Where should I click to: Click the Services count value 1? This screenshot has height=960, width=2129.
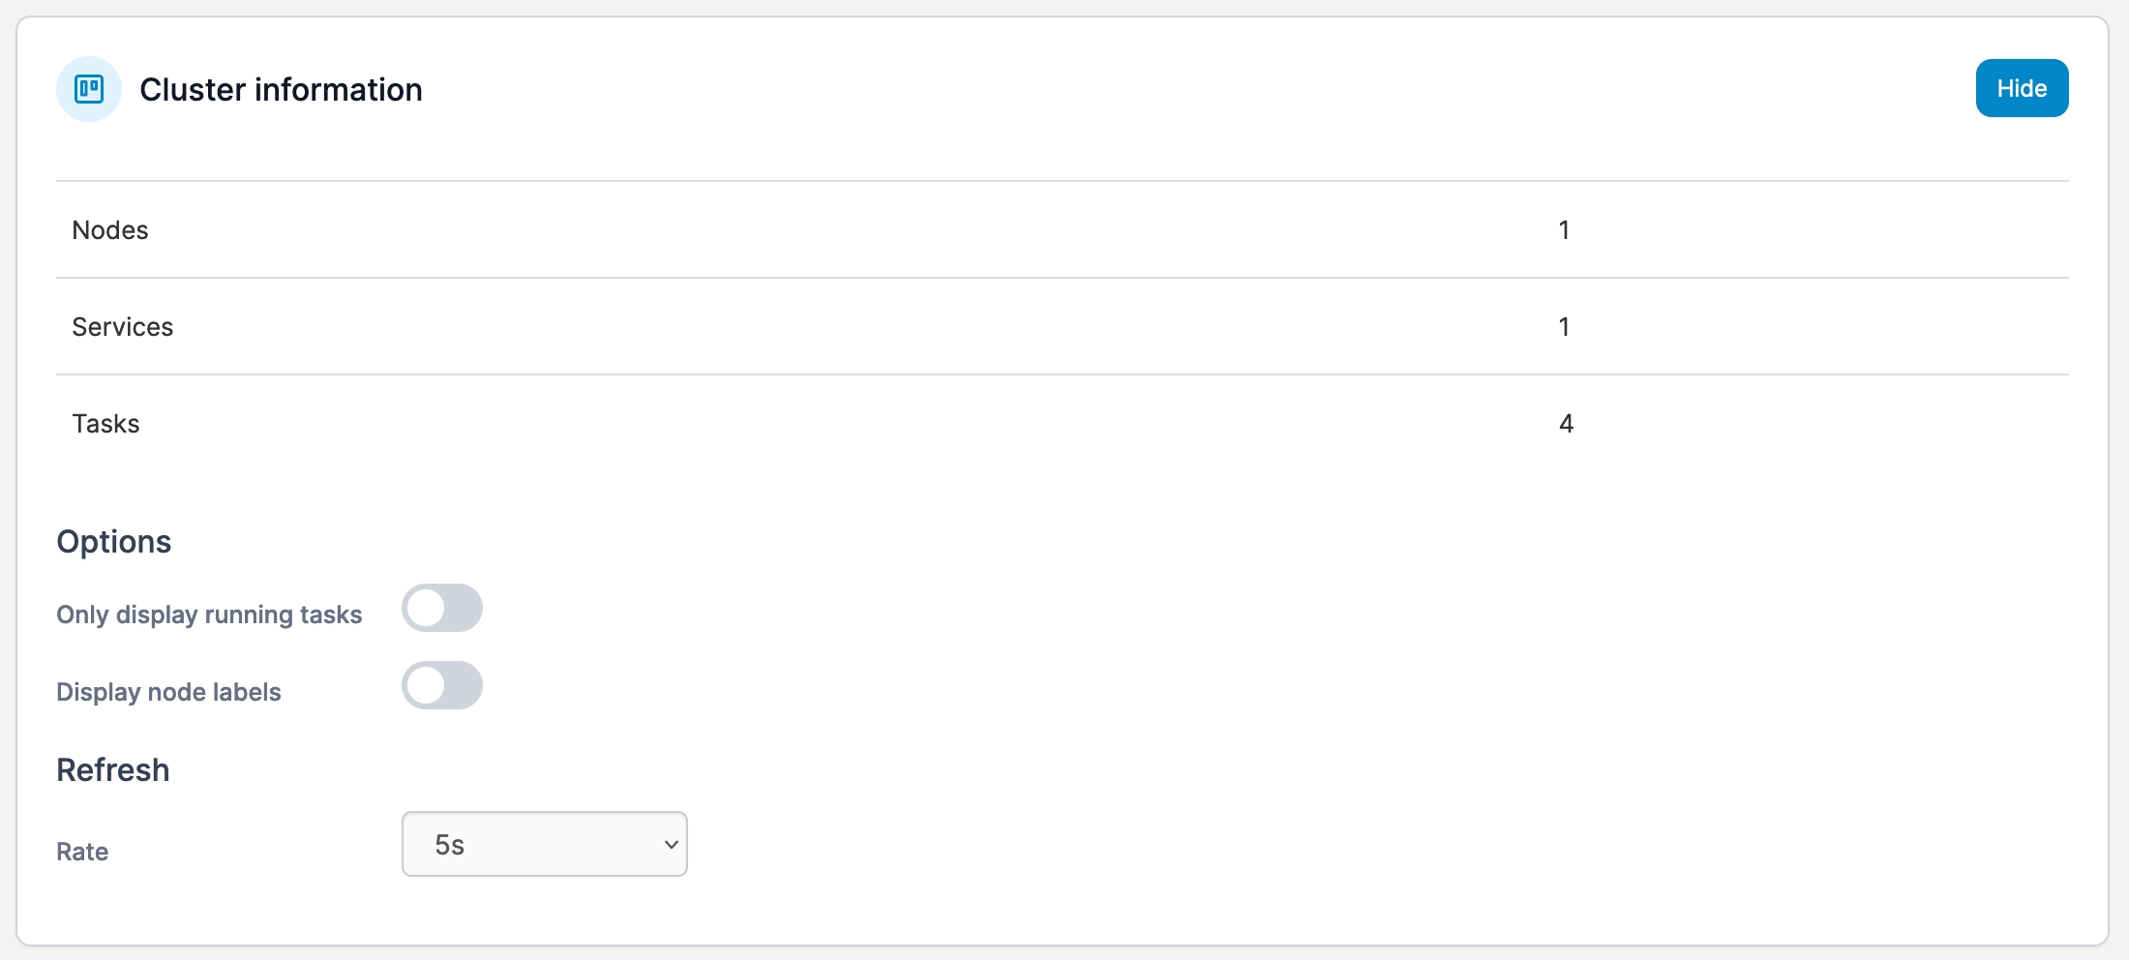[1564, 327]
